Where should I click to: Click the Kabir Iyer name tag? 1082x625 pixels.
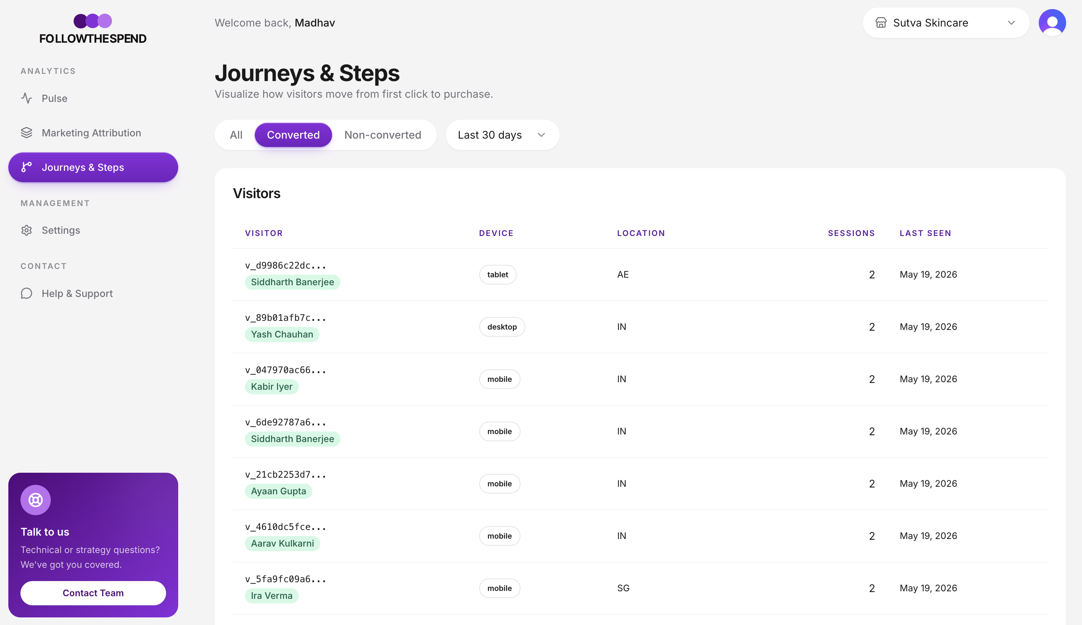pos(272,386)
